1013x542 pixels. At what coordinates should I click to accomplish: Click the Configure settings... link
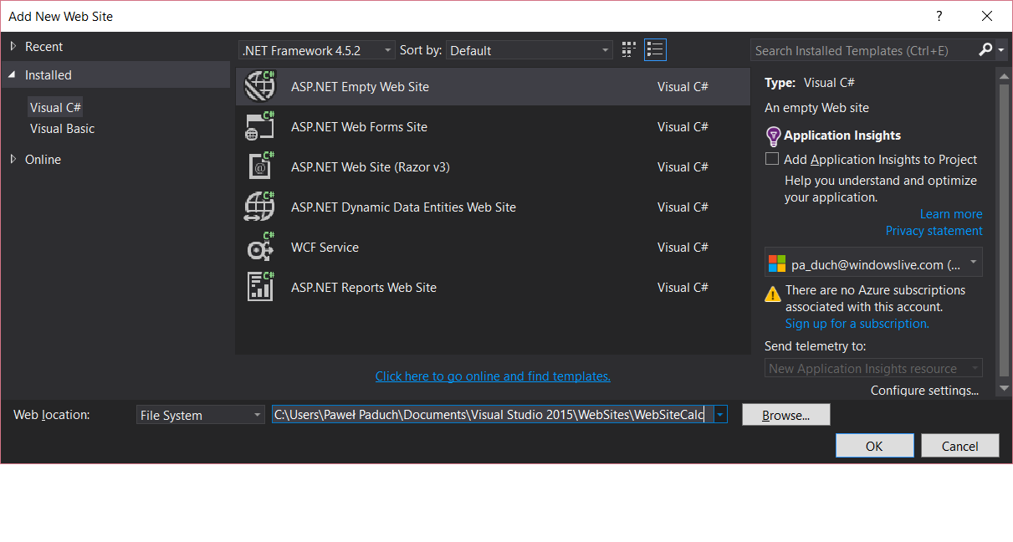coord(924,391)
